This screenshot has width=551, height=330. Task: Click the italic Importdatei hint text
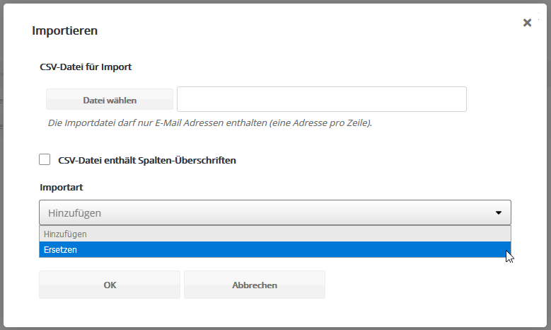point(209,123)
